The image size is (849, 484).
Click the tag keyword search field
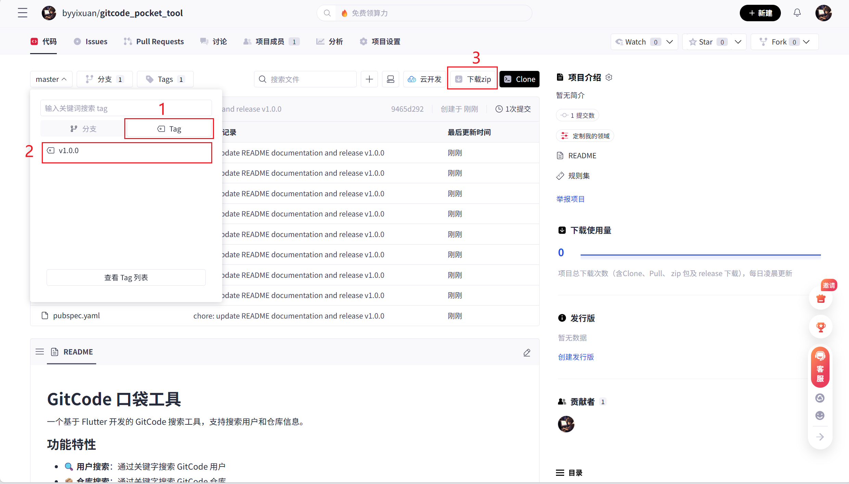point(126,108)
